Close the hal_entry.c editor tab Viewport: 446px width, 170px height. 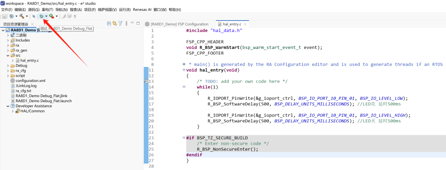[x=245, y=24]
